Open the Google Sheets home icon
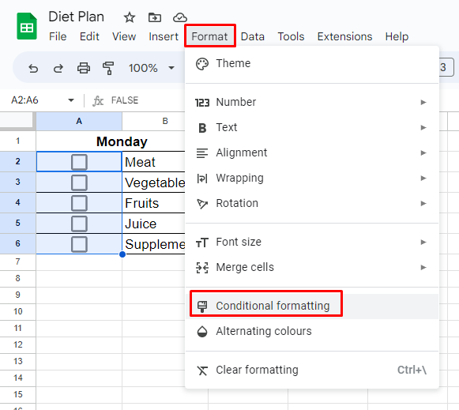 pyautogui.click(x=27, y=26)
